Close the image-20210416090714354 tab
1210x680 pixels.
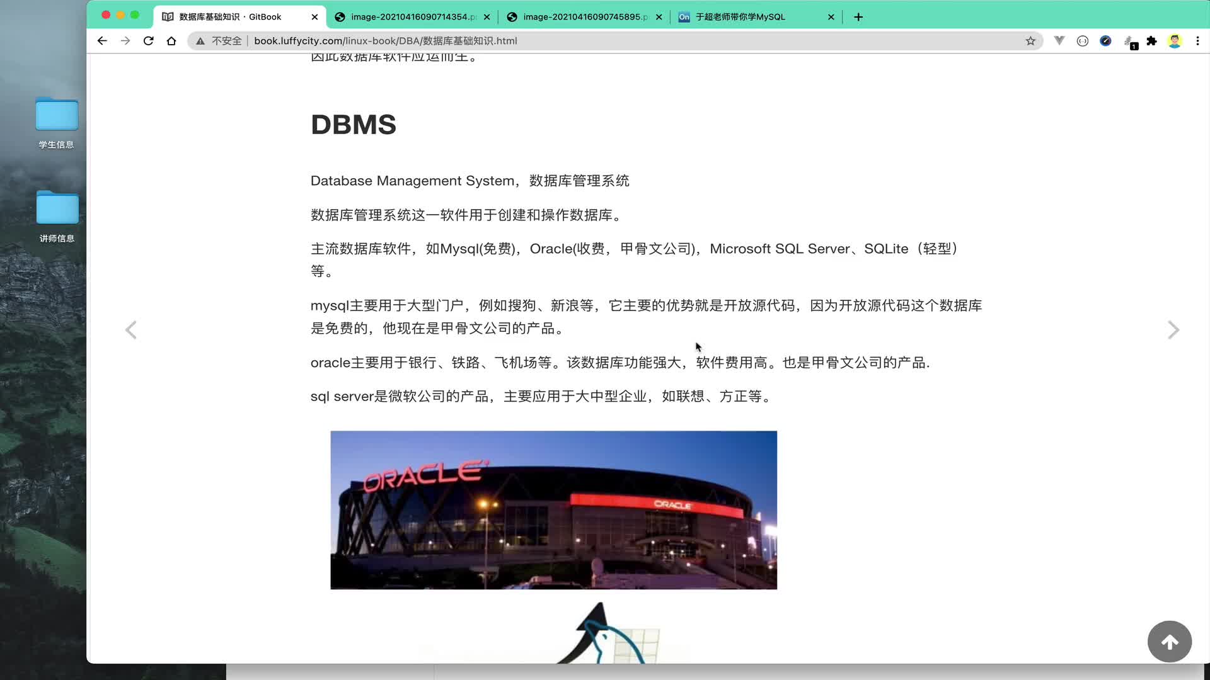(487, 17)
